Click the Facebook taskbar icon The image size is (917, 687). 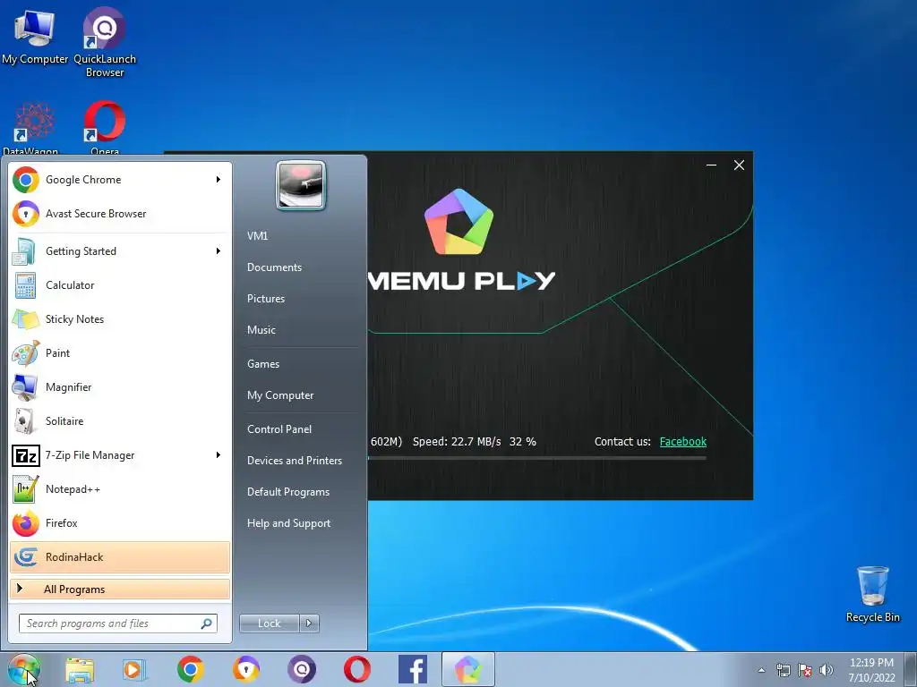point(413,669)
